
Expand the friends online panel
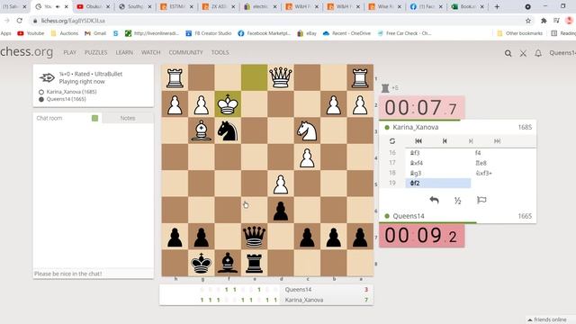click(x=550, y=319)
